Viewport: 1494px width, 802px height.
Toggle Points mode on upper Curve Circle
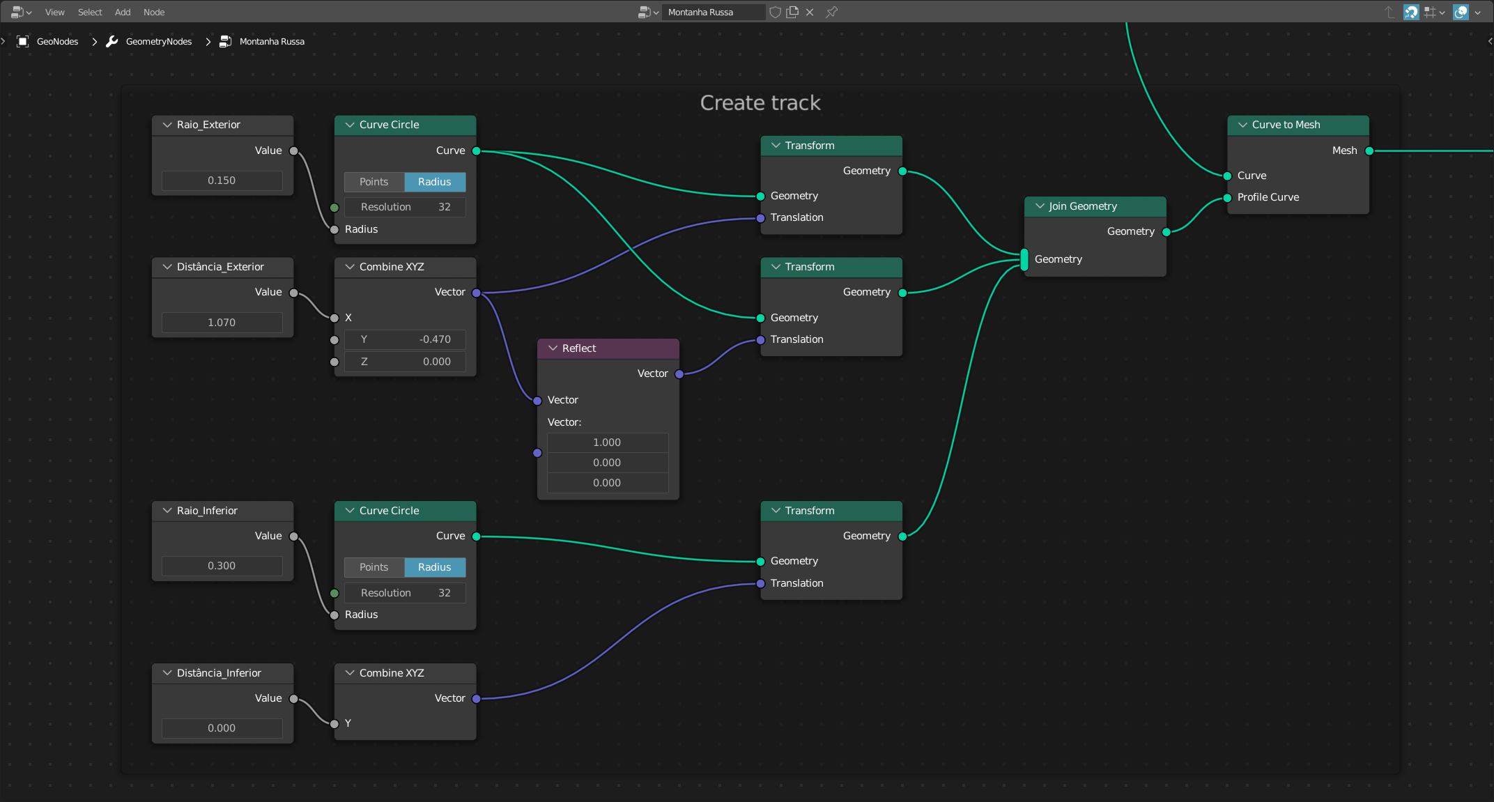pyautogui.click(x=376, y=182)
